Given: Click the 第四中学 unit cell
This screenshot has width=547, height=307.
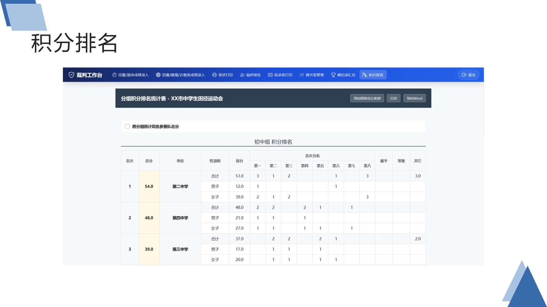Looking at the screenshot, I should [x=180, y=218].
